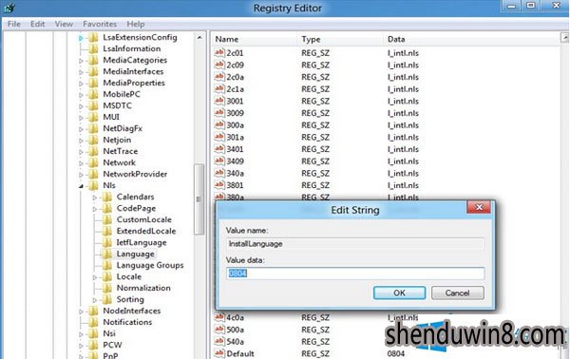Image resolution: width=570 pixels, height=359 pixels.
Task: Expand the Sorting subkey
Action: pos(95,300)
